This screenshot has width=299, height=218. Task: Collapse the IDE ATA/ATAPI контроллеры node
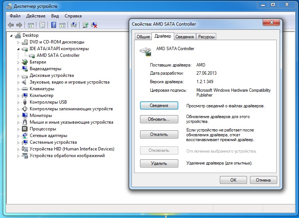[x=18, y=49]
